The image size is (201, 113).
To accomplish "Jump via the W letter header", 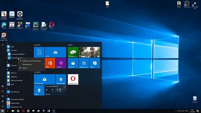I will pyautogui.click(x=7, y=69).
